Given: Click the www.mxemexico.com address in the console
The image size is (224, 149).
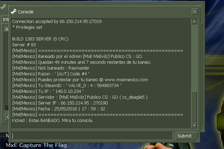Looking at the screenshot, I should click(x=126, y=80).
